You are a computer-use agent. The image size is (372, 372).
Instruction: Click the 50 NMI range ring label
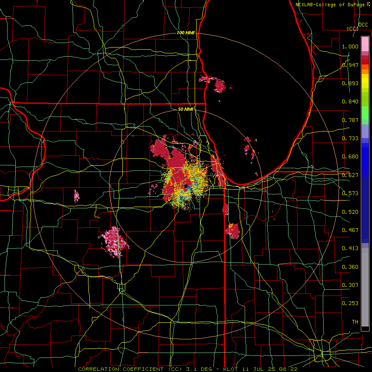click(x=186, y=109)
